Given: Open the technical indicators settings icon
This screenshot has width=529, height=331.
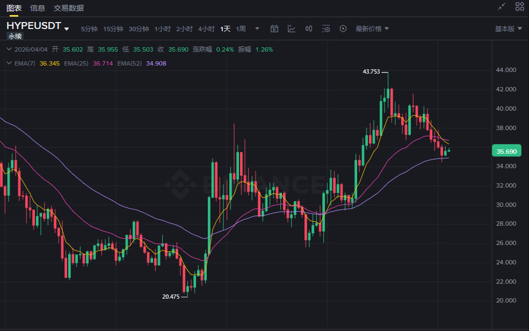Looking at the screenshot, I should tap(326, 28).
